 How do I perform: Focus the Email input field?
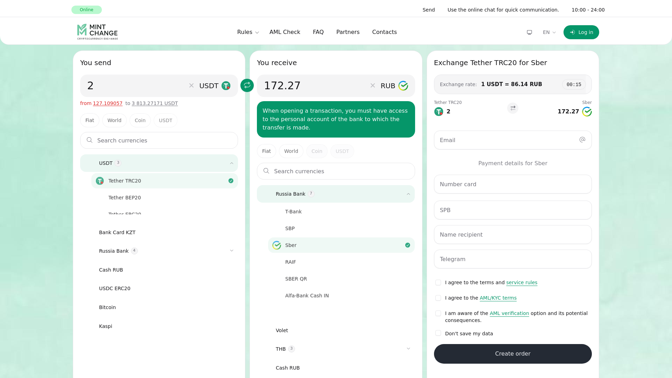click(513, 140)
